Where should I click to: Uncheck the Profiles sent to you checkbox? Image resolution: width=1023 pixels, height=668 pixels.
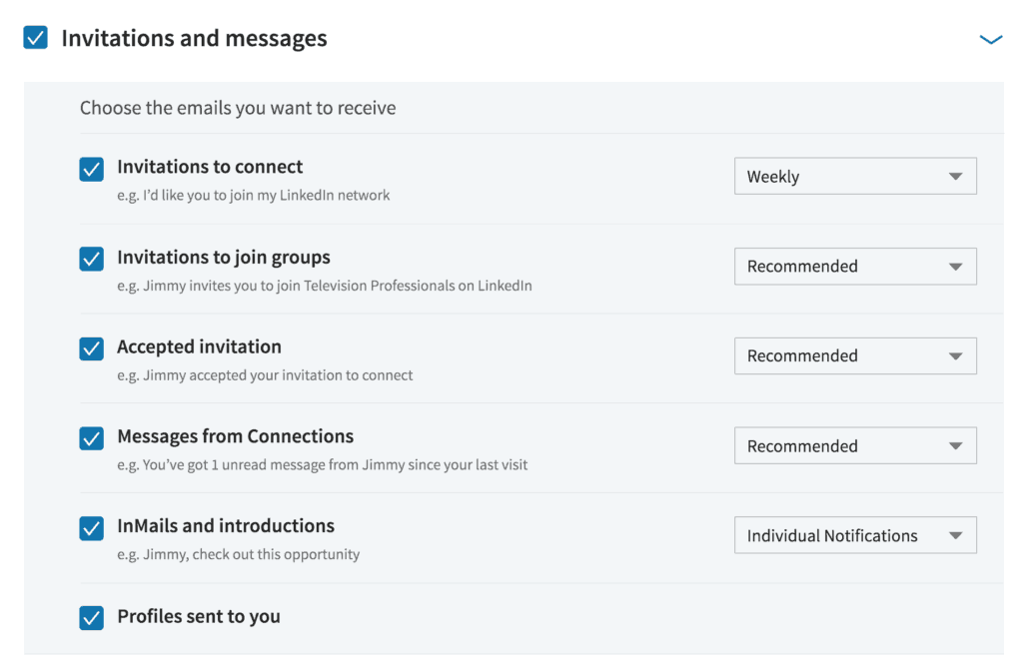point(91,617)
